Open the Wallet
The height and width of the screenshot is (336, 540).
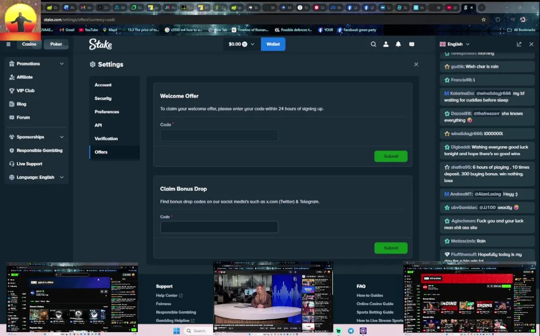273,44
